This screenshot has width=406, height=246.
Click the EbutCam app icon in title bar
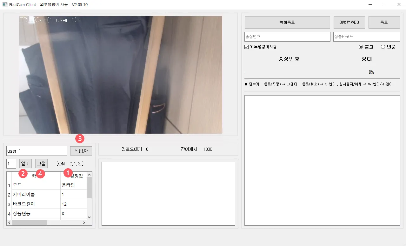pyautogui.click(x=5, y=4)
